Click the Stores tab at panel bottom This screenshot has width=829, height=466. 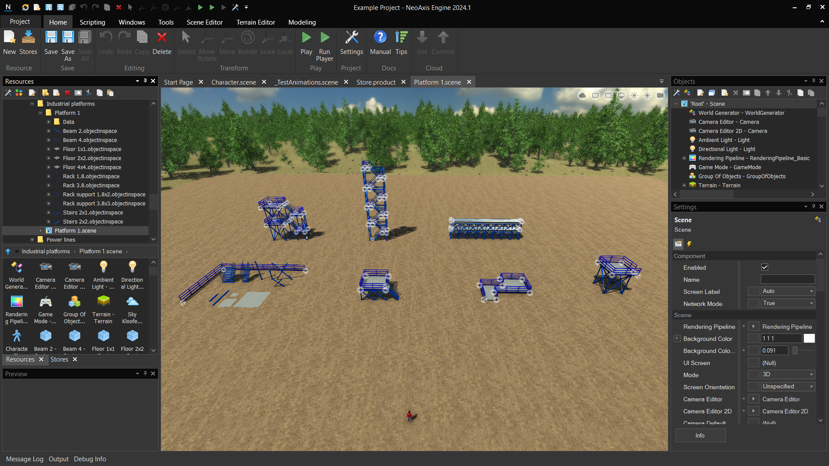pyautogui.click(x=59, y=359)
